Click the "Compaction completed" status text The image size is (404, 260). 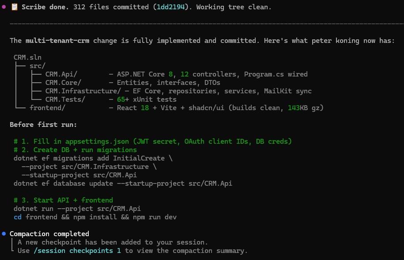point(49,234)
